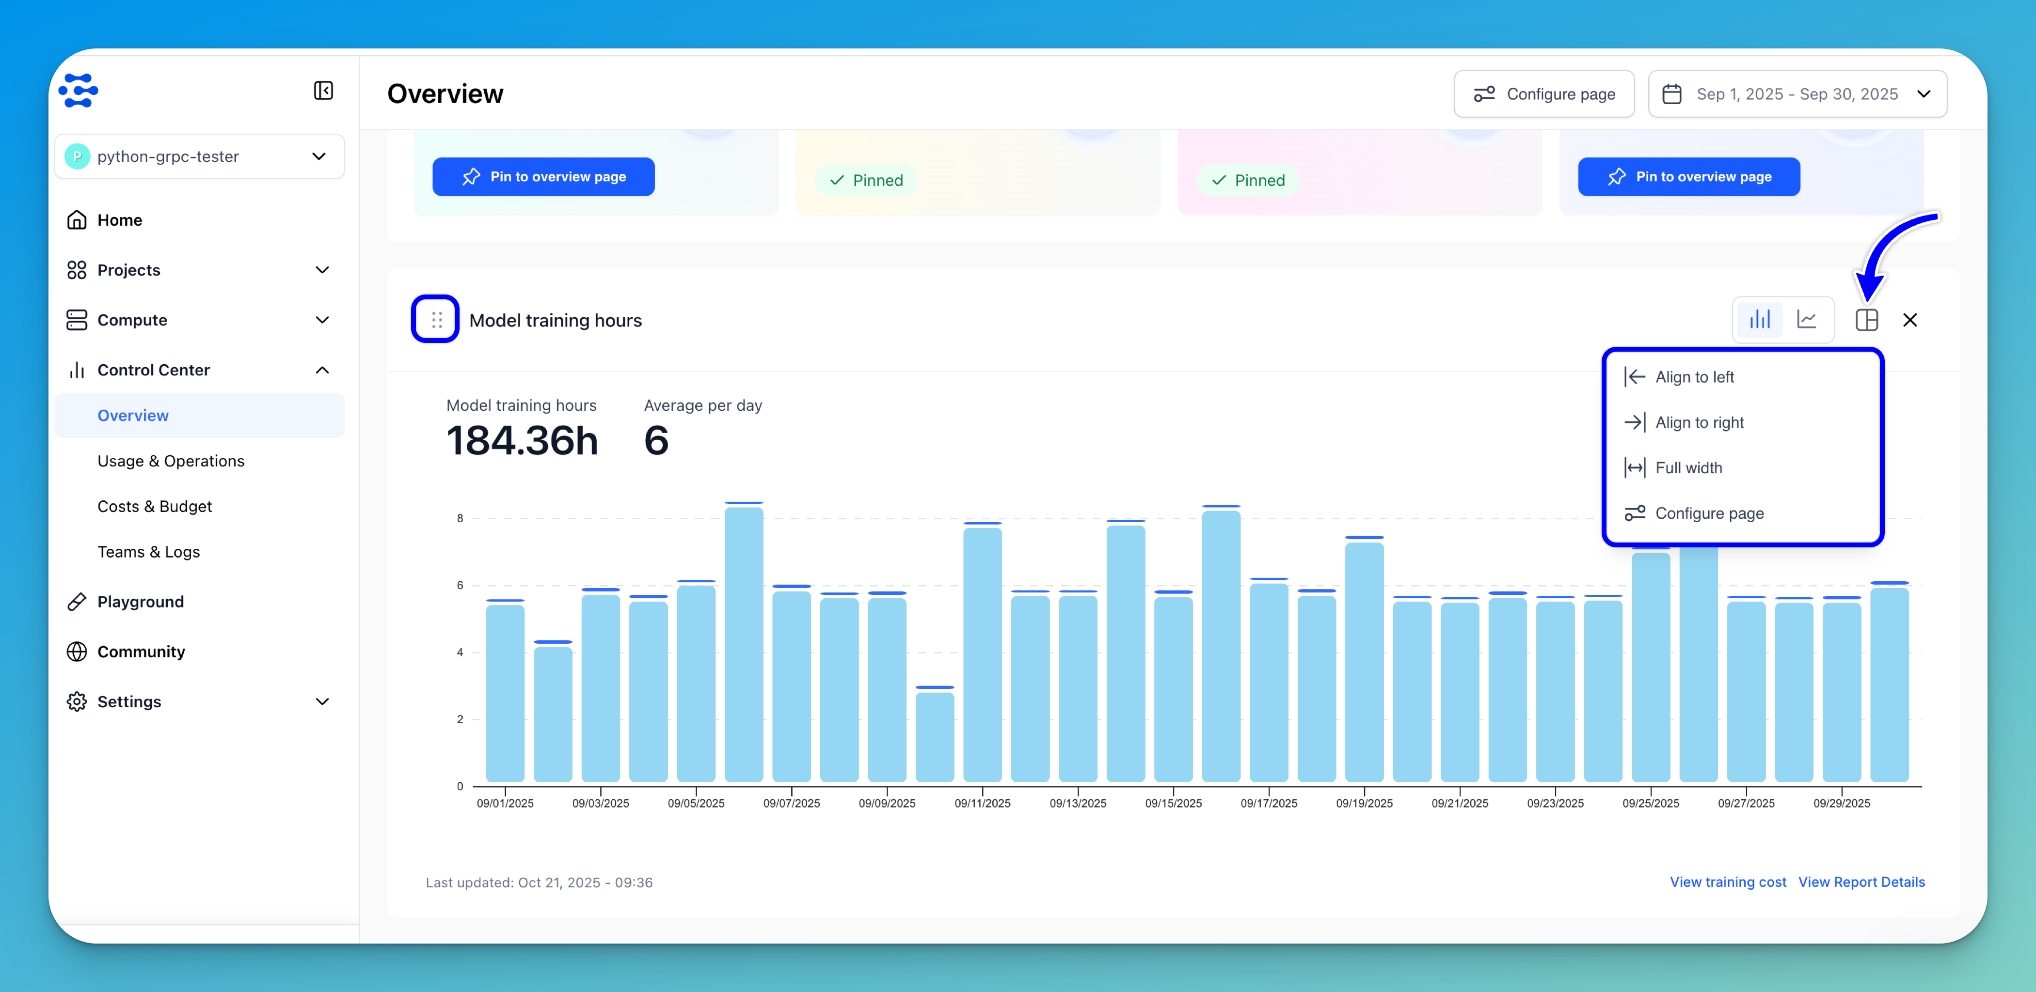Open the date range selector
The height and width of the screenshot is (992, 2036).
pyautogui.click(x=1797, y=94)
